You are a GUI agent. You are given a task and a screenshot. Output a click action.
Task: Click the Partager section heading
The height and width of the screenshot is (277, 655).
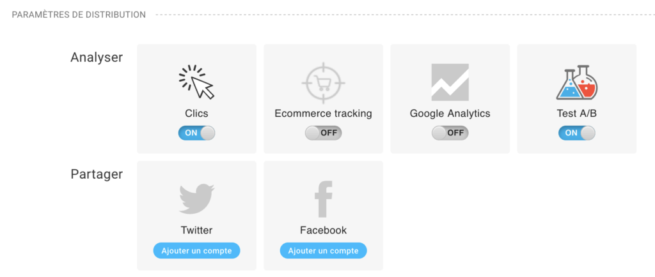coord(97,174)
